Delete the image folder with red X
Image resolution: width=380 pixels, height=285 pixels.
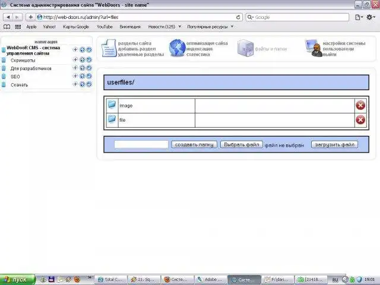pyautogui.click(x=360, y=106)
